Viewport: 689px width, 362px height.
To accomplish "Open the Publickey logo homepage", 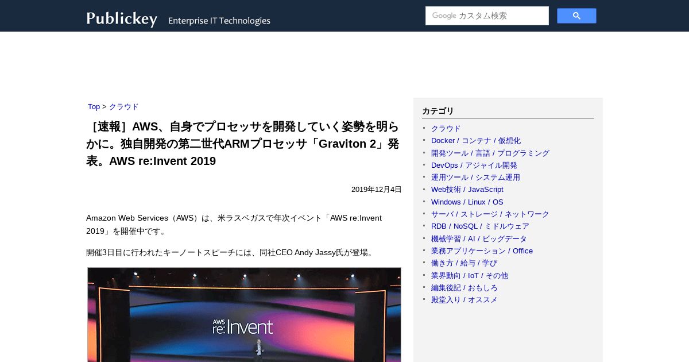I will click(x=122, y=18).
